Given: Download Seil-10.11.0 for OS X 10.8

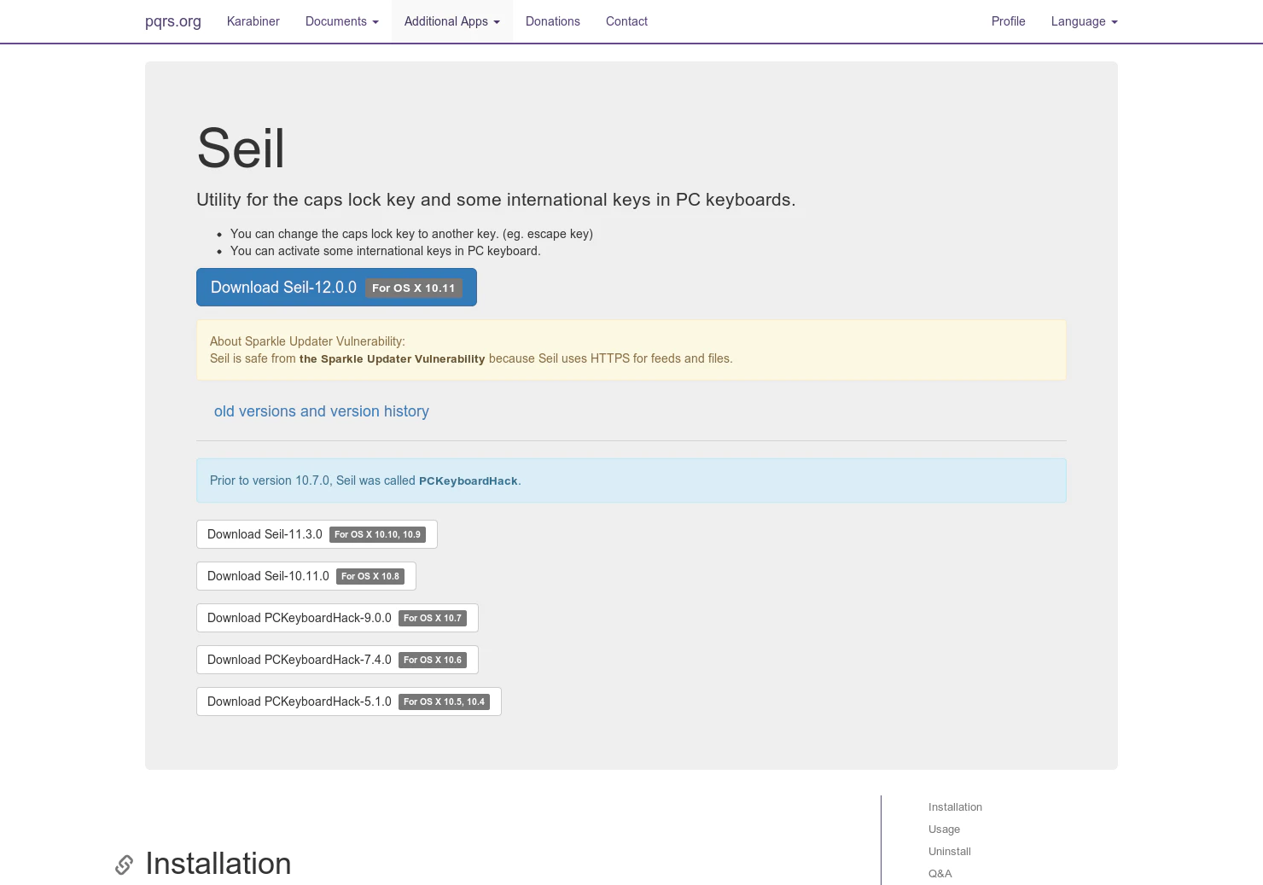Looking at the screenshot, I should [306, 576].
